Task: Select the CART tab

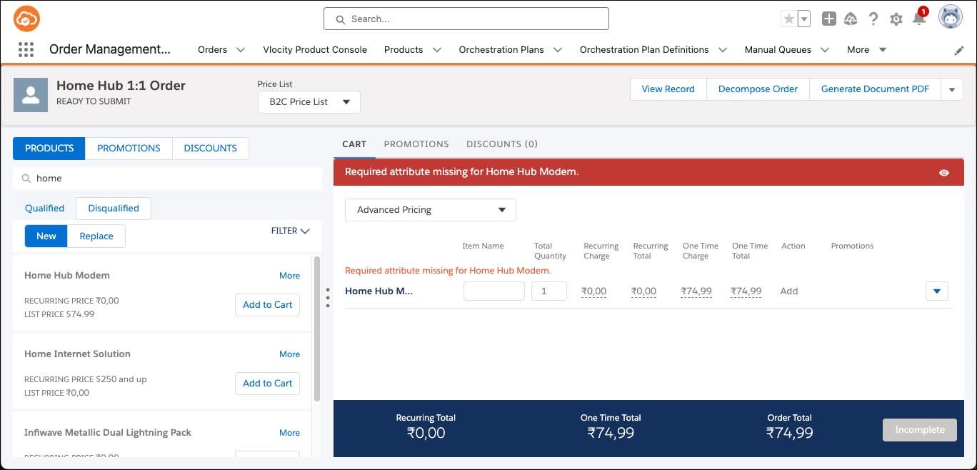Action: tap(354, 144)
